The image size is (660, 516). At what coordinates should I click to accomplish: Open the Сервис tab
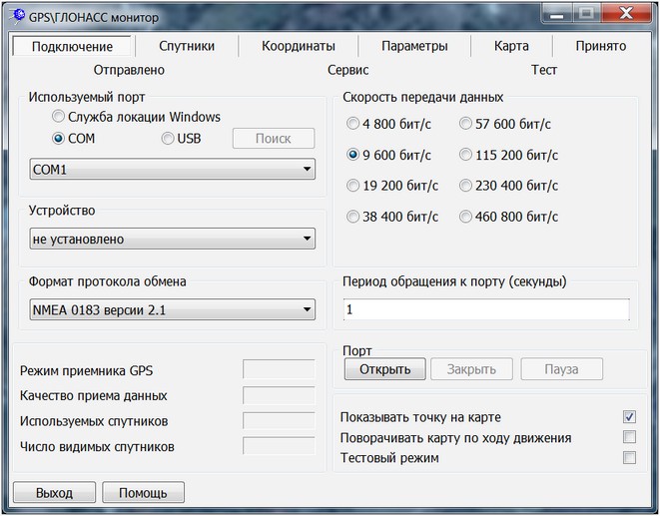[347, 70]
